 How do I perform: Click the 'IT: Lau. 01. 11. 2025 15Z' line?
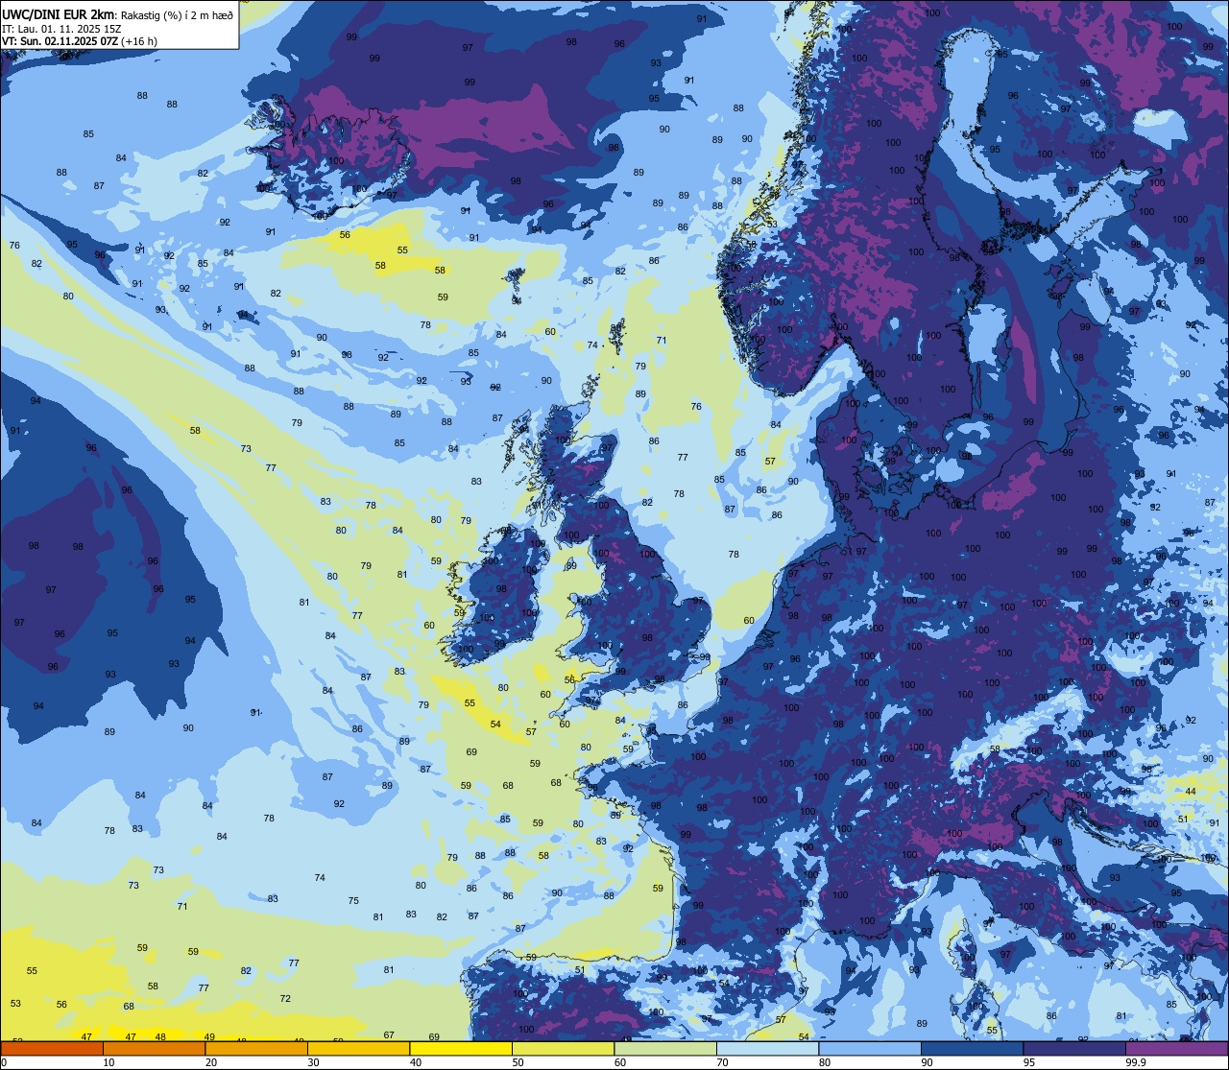pos(60,29)
